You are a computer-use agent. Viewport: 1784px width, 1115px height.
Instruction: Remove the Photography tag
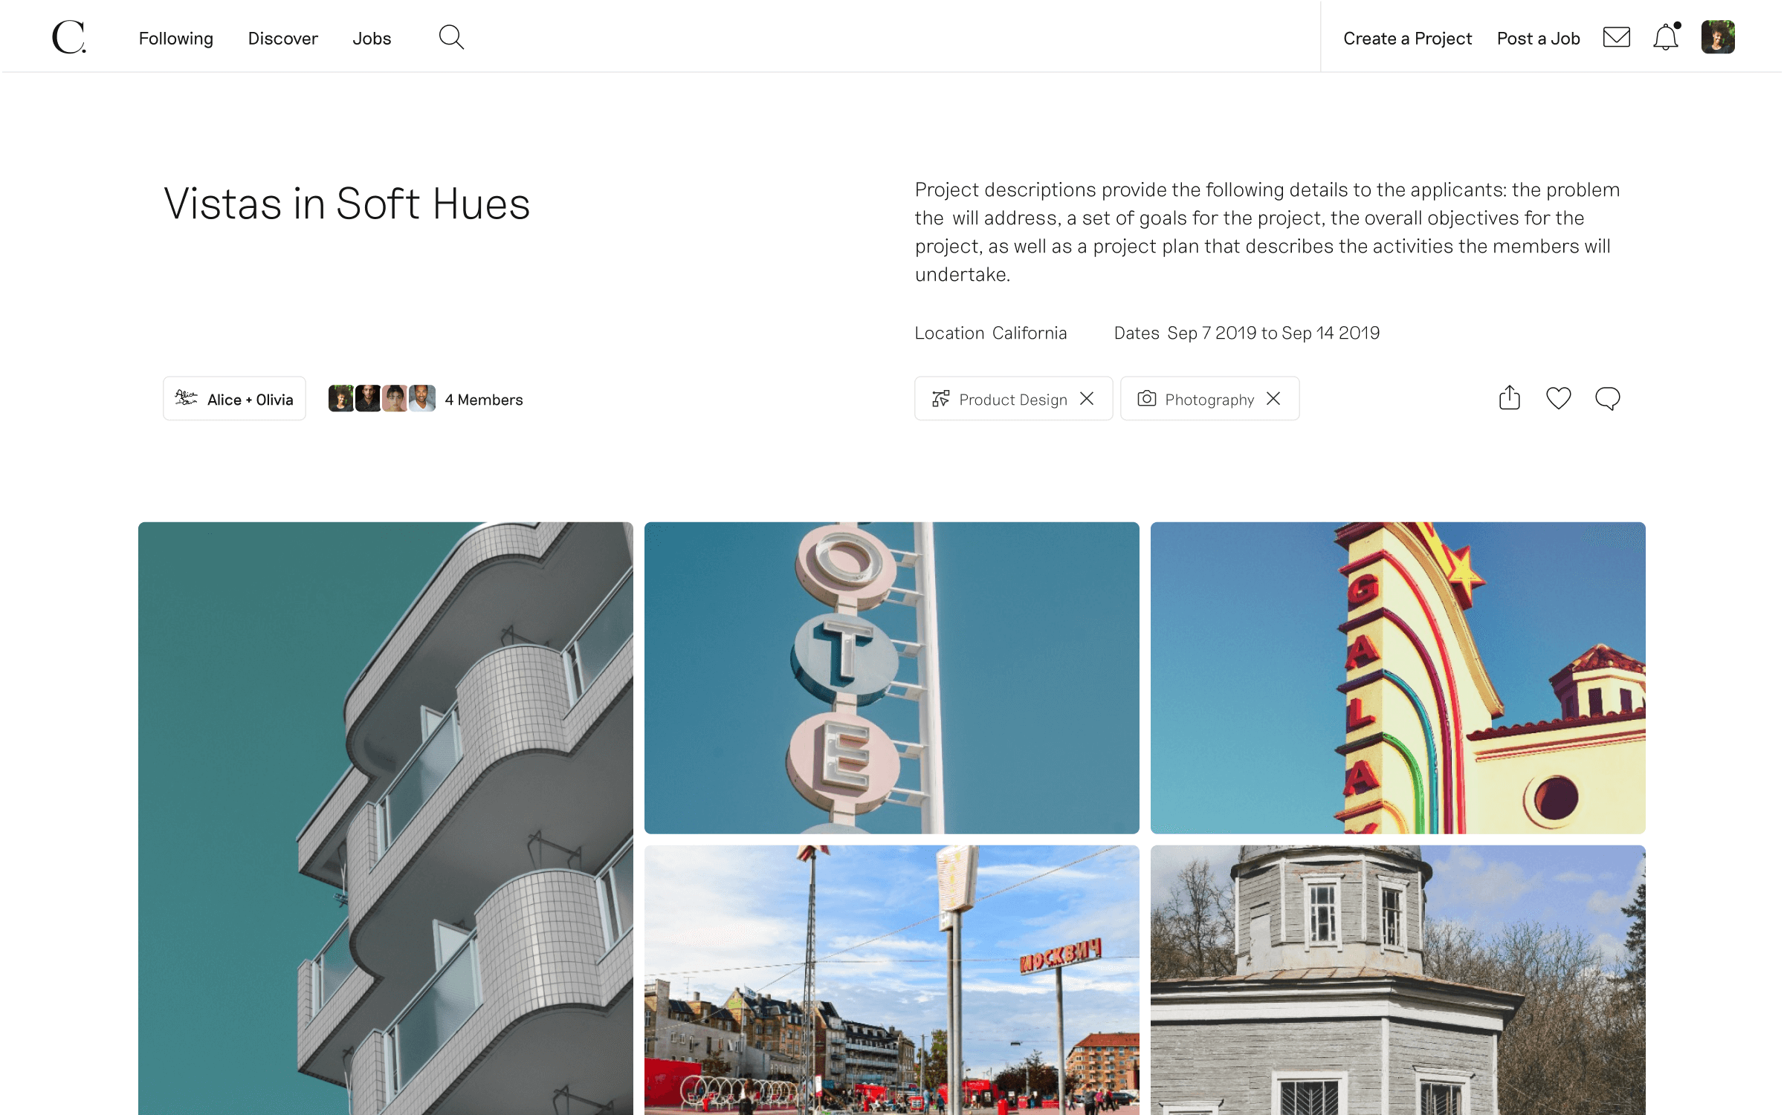pos(1273,399)
